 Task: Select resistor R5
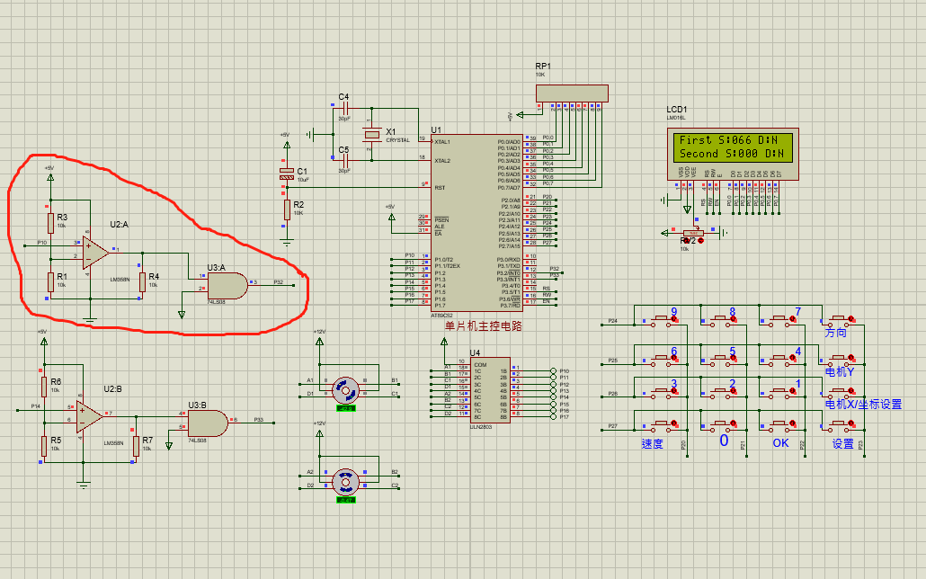(x=44, y=446)
